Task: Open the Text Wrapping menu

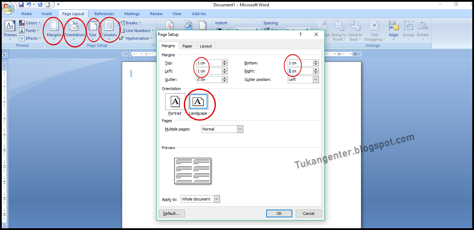Action: coord(375,31)
